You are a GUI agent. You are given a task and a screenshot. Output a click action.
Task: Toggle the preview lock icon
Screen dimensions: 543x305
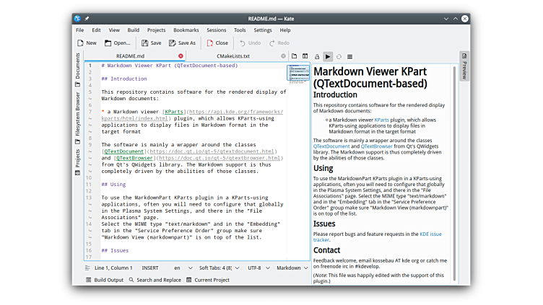(x=316, y=56)
